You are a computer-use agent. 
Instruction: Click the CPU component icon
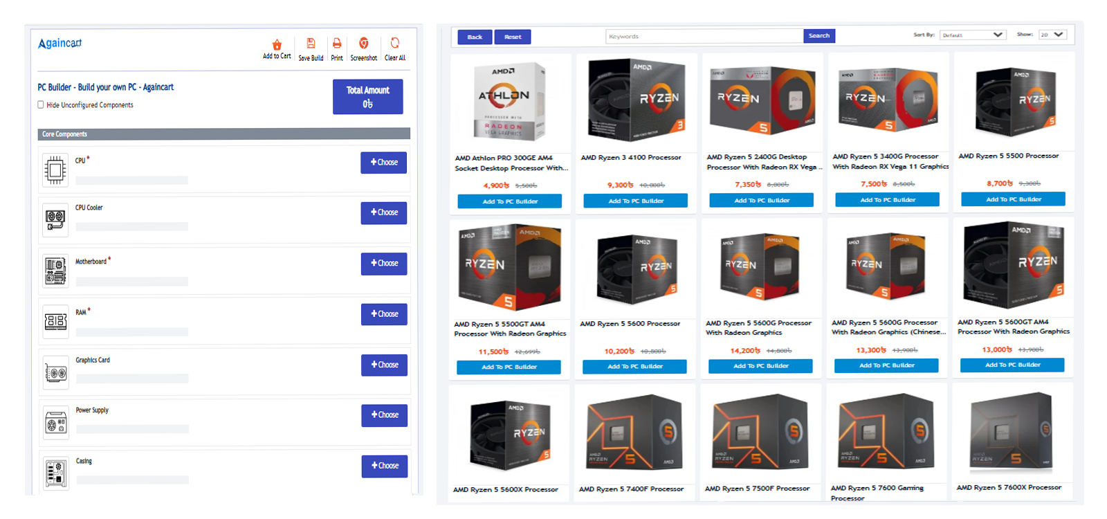tap(55, 170)
